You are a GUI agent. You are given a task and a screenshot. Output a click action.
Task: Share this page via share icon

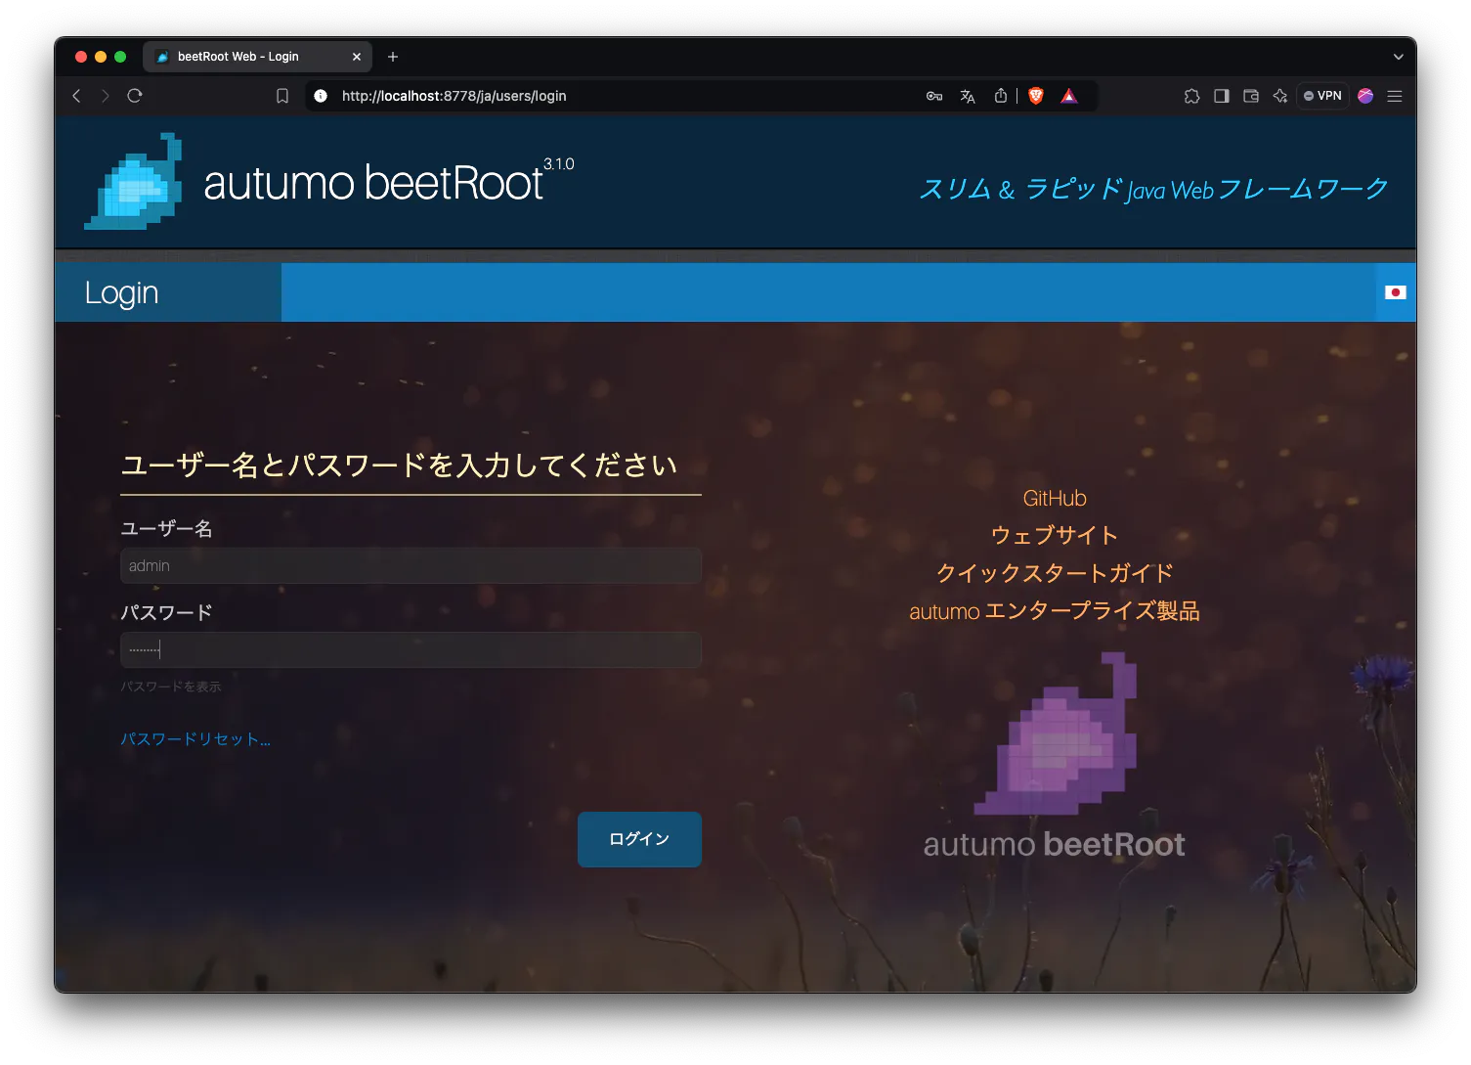(1001, 96)
